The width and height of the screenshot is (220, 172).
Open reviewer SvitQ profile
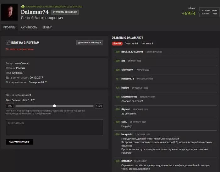124,122
